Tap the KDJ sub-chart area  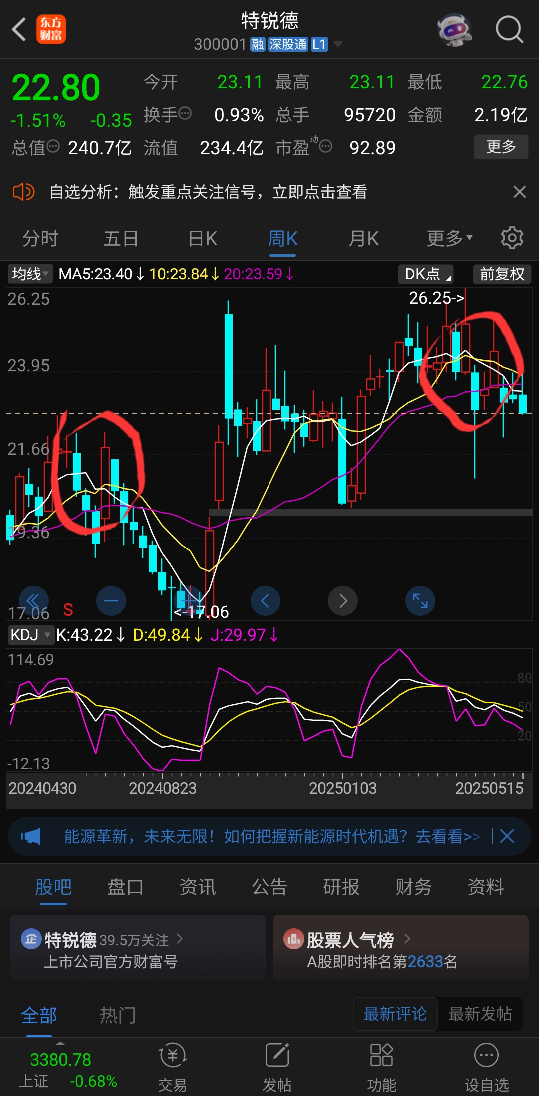(x=269, y=710)
